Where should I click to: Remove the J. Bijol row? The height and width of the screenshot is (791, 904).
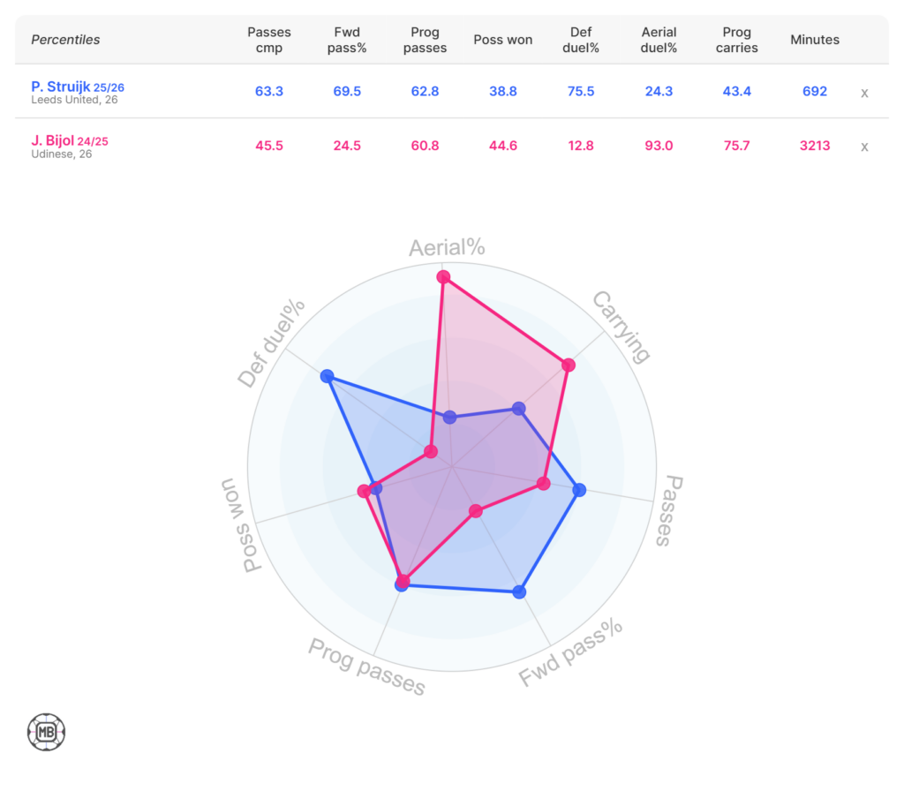click(x=864, y=147)
